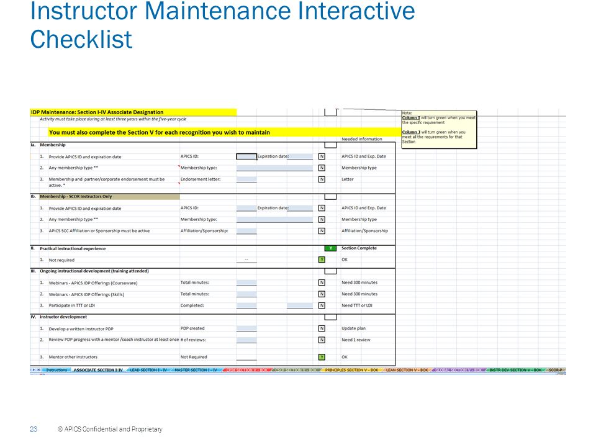The height and width of the screenshot is (447, 596).
Task: Click 'Membership and partner/corporate endorsement must be active' row
Action: [107, 182]
